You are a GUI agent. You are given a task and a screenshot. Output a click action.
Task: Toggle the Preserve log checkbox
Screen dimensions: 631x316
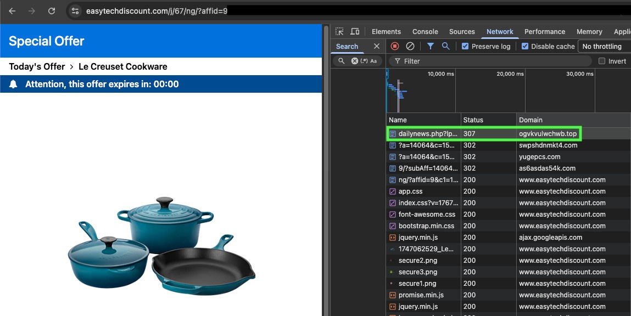[465, 46]
